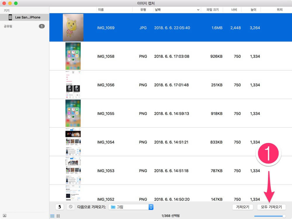292x219 pixels.
Task: Click the height value 3,264
Action: [255, 28]
